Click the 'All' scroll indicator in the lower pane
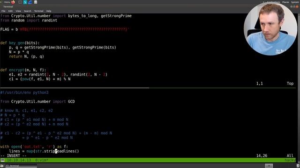Viewport: 300px width, 168px height. point(290,155)
